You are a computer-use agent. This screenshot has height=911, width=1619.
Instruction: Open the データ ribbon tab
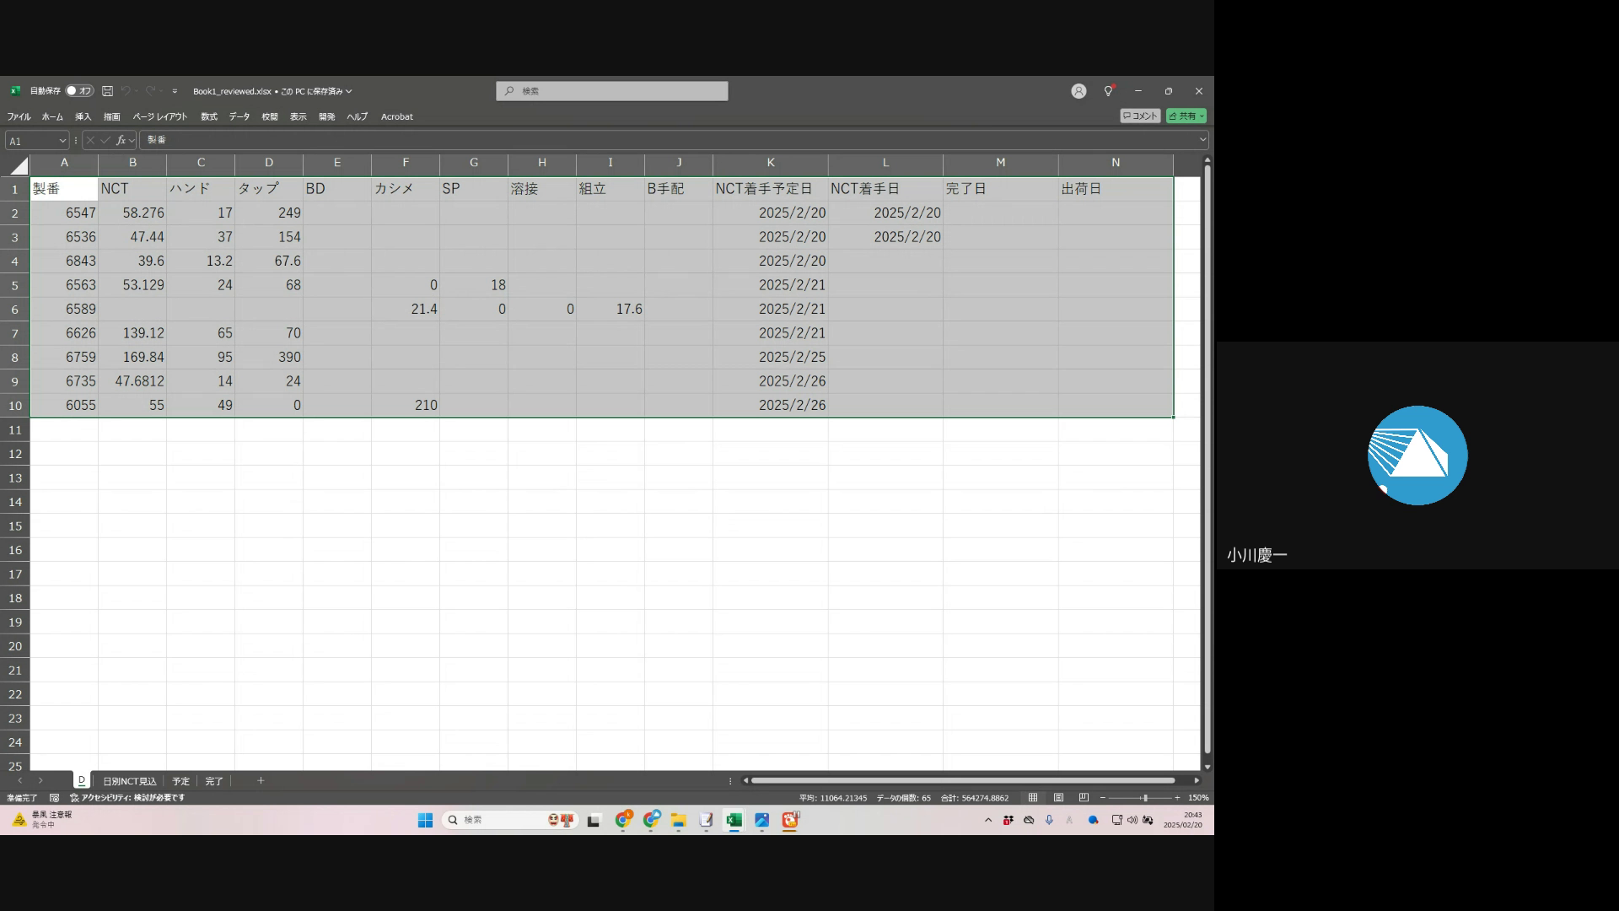click(x=239, y=116)
